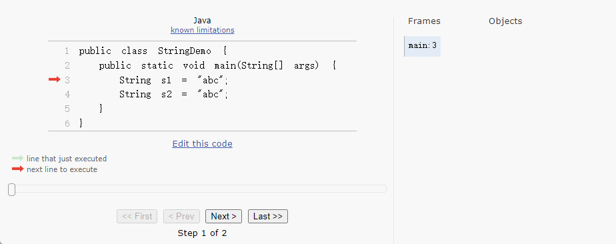616x244 pixels.
Task: Click the public static void main line
Action: point(217,65)
